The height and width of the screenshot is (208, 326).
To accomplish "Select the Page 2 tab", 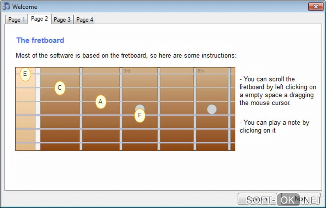I will click(x=39, y=19).
